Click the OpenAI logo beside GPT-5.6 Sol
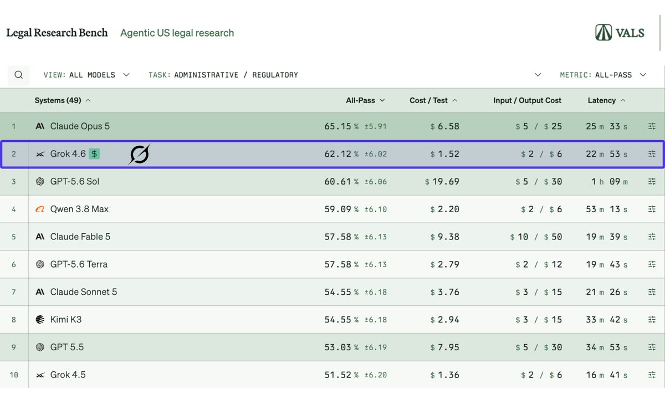 click(x=40, y=182)
